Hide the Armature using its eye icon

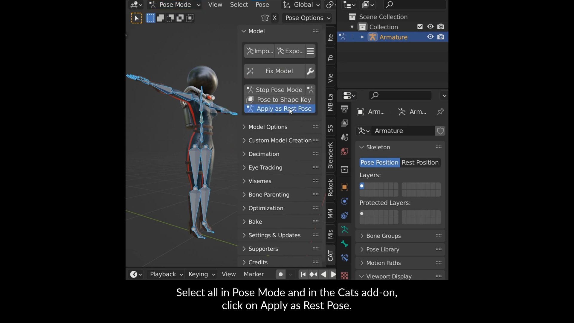tap(430, 37)
